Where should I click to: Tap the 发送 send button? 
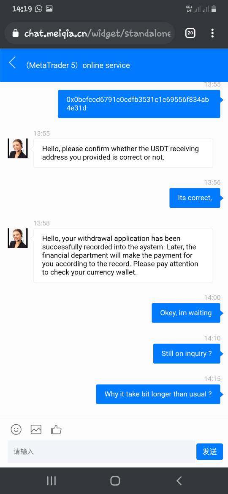209,451
